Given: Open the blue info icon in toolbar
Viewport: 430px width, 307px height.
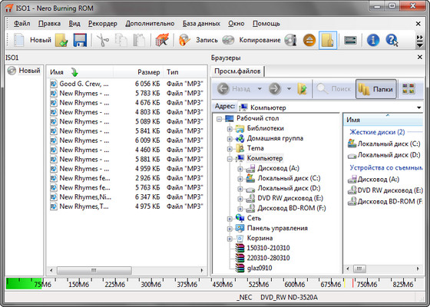Looking at the screenshot, I should (373, 40).
